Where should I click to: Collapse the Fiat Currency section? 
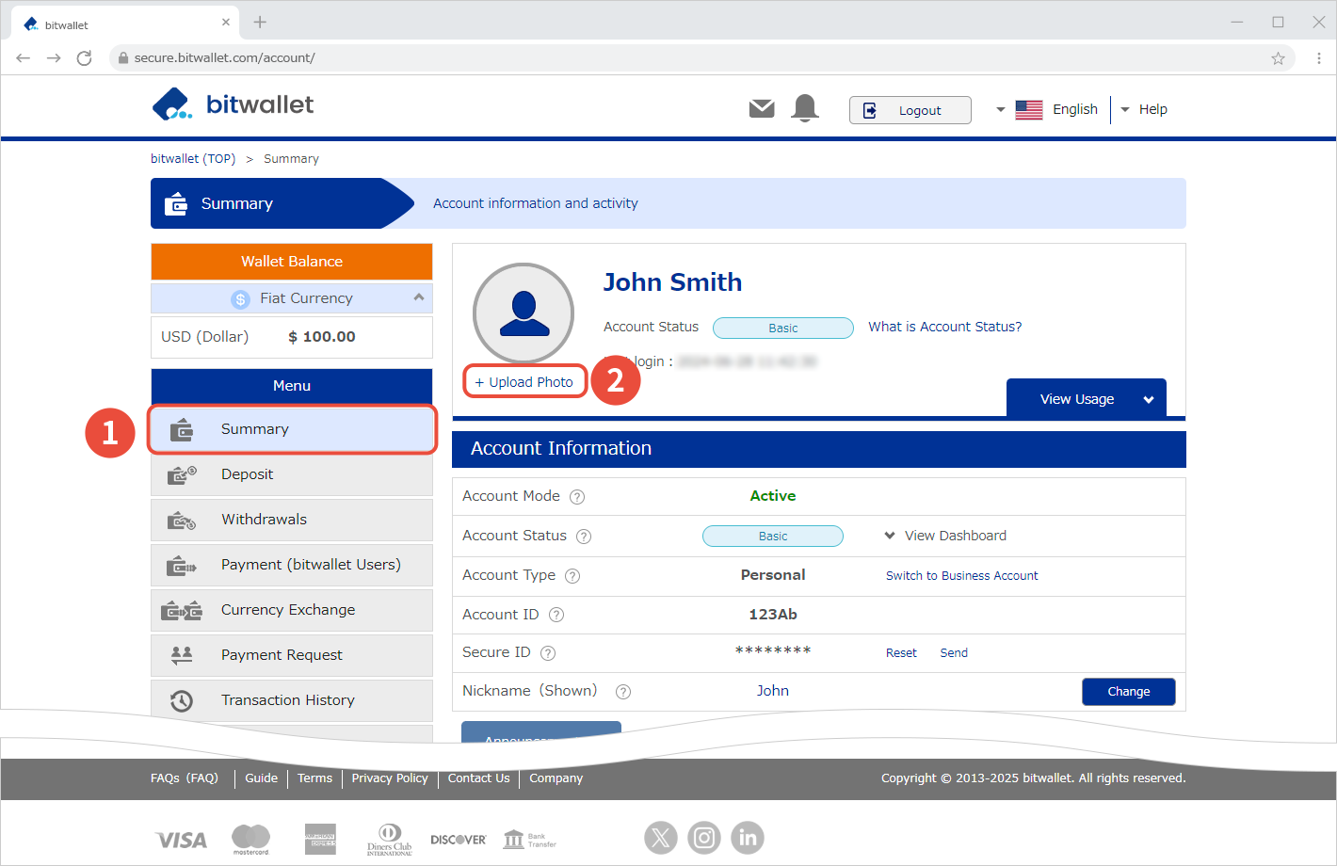(x=419, y=297)
